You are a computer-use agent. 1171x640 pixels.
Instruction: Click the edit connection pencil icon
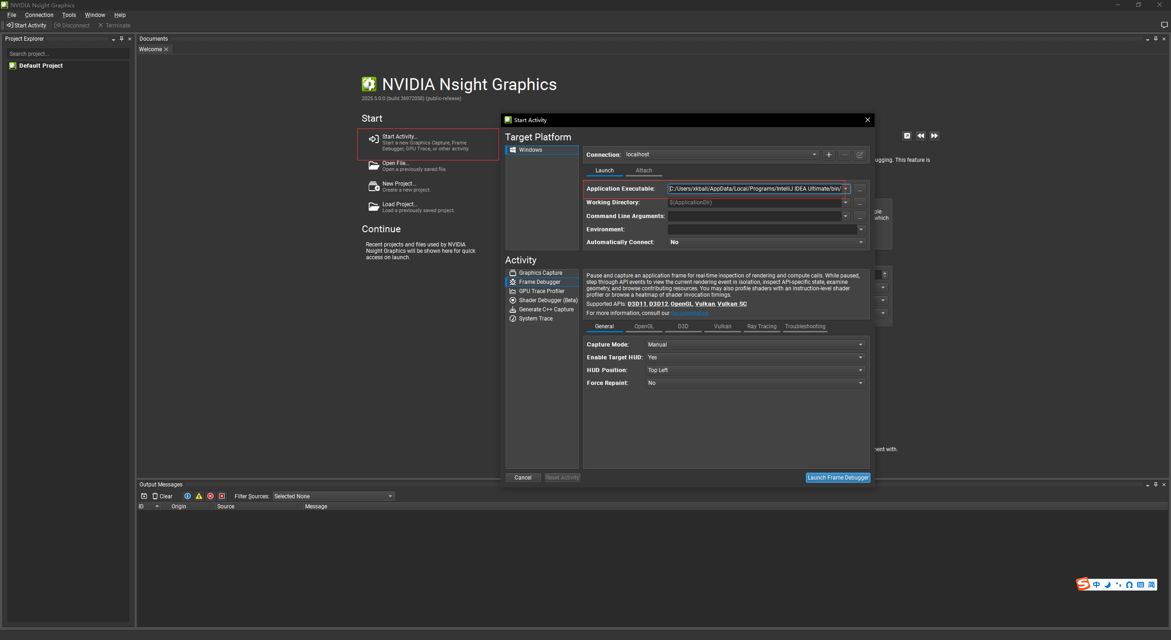coord(859,155)
